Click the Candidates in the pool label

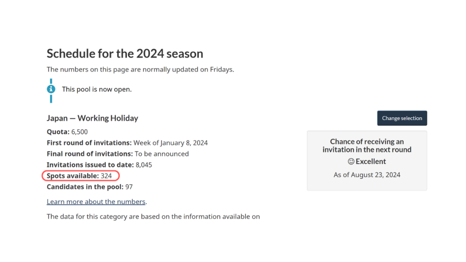point(85,186)
